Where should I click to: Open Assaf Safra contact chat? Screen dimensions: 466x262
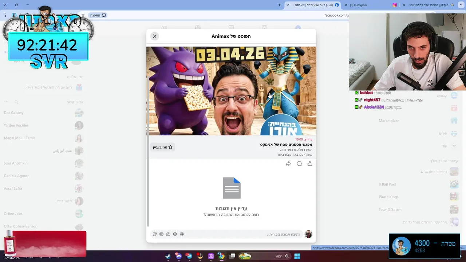(43, 188)
